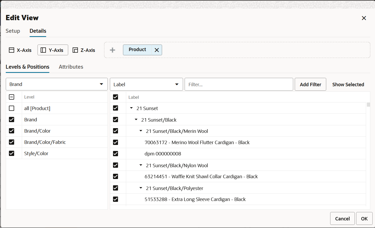Uncheck the Brand level checkbox
The height and width of the screenshot is (228, 375).
(12, 120)
